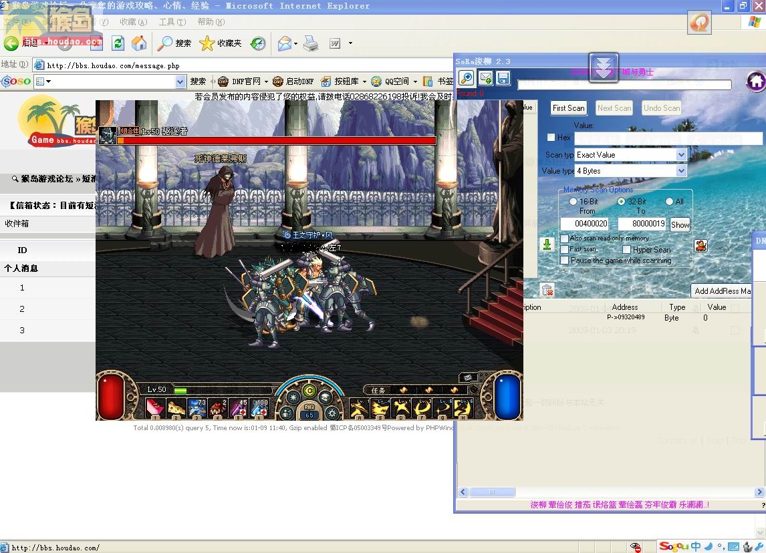The image size is (766, 553).
Task: Click the red item in game quick slot 1
Action: tap(155, 408)
